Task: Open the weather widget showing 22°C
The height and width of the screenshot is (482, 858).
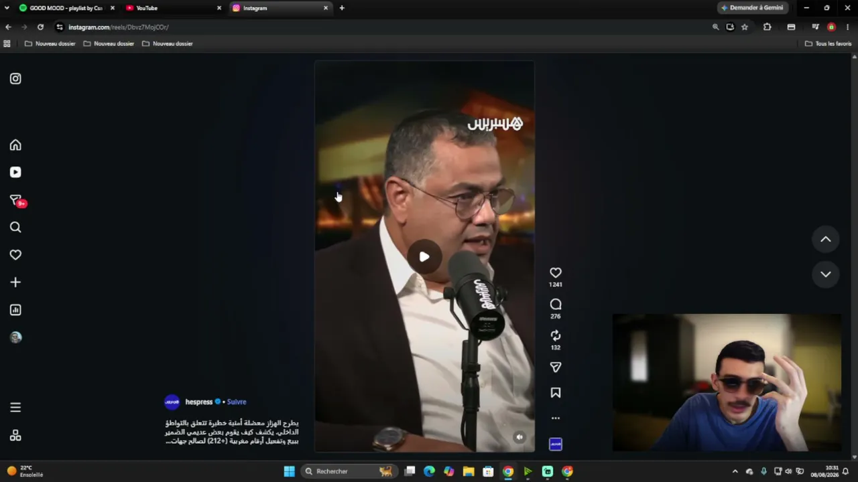Action: tap(25, 471)
